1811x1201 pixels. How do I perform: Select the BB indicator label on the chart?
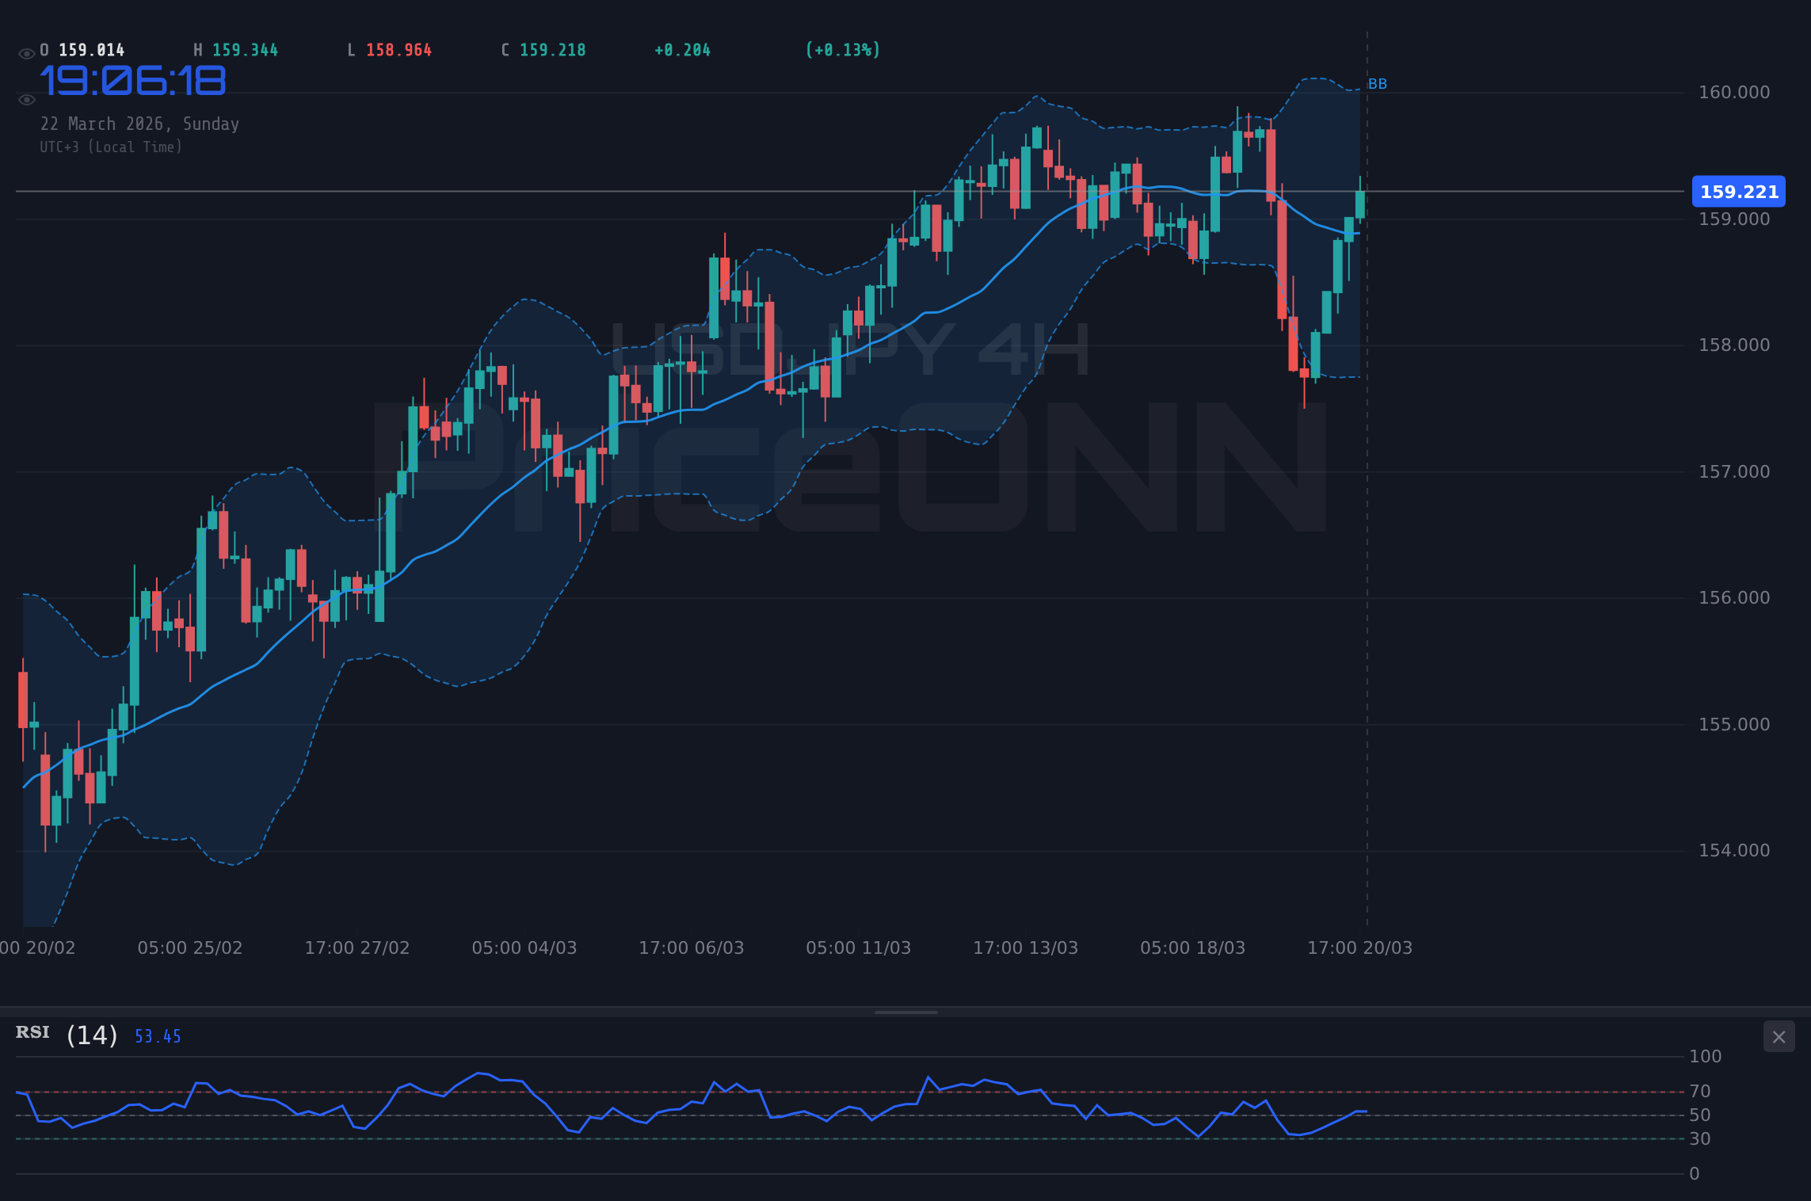coord(1378,83)
